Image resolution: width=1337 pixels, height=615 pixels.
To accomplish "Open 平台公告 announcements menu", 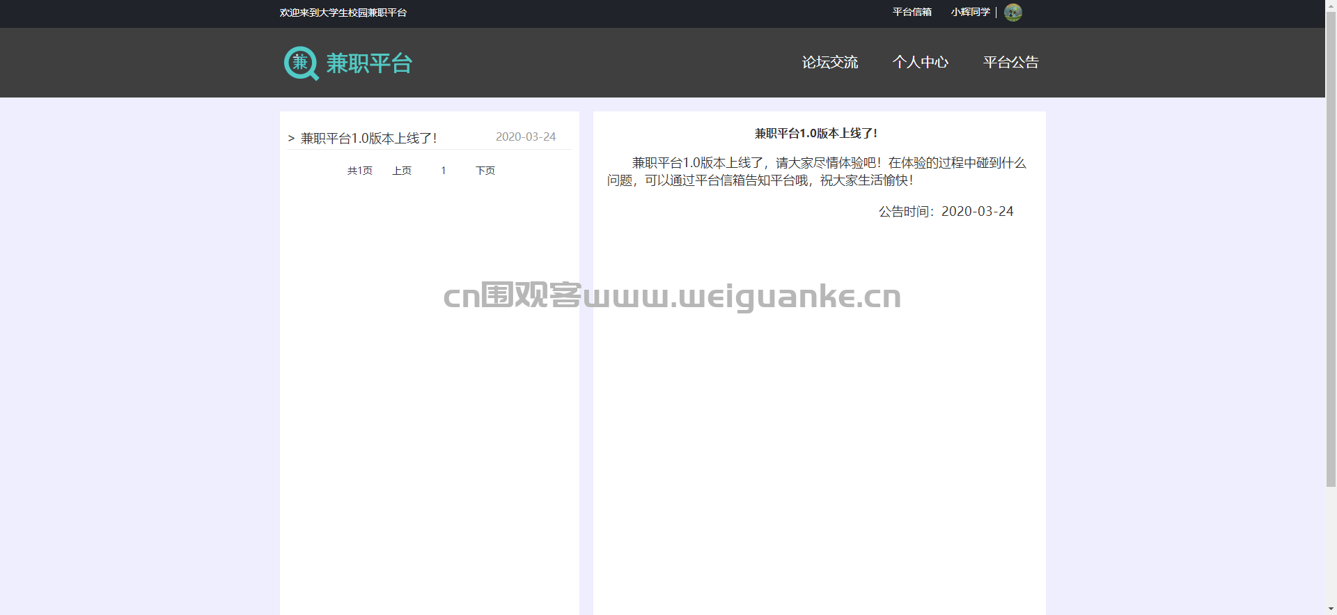I will (1011, 63).
